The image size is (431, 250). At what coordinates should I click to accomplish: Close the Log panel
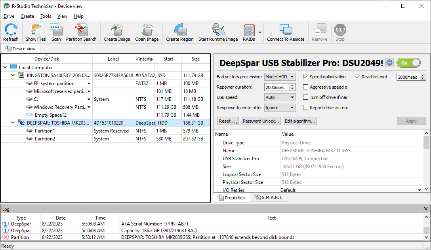426,209
